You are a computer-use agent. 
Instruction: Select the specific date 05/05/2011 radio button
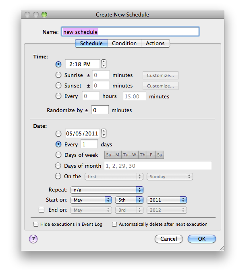[x=58, y=133]
